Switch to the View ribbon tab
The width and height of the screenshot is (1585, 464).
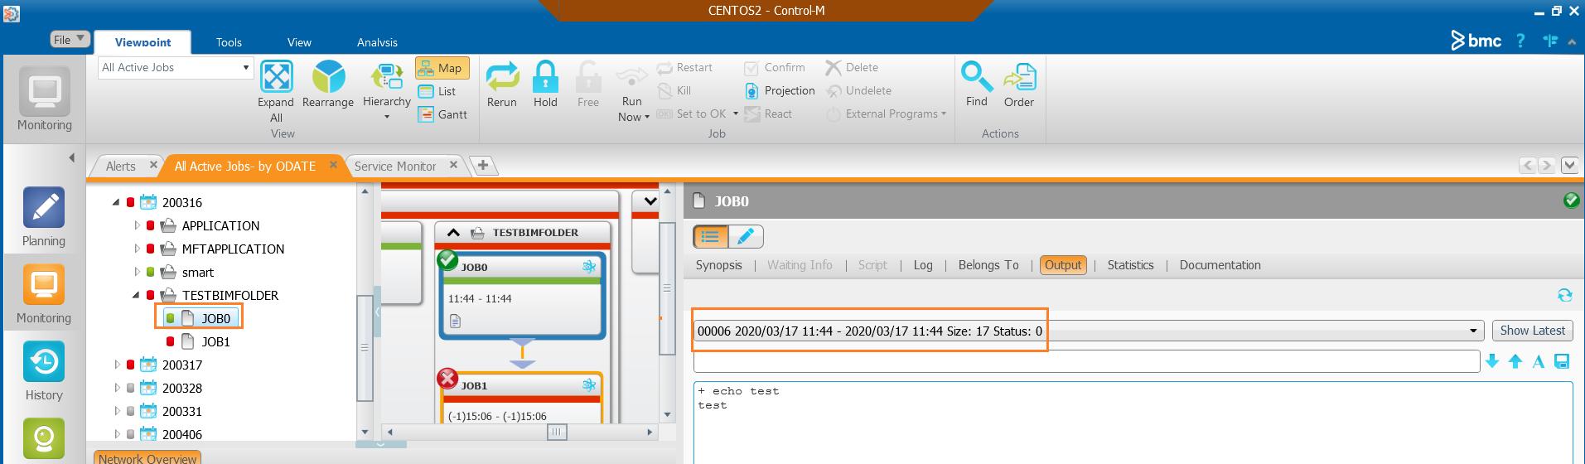299,42
